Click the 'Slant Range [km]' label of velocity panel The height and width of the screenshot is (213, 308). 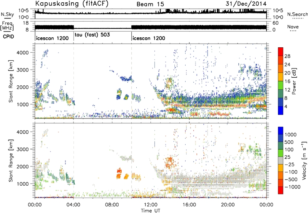(x=11, y=160)
